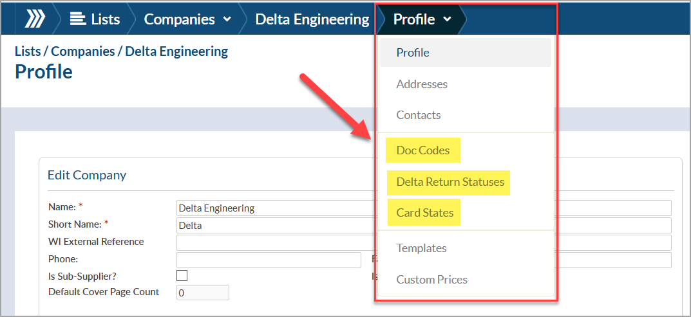This screenshot has width=691, height=317.
Task: Click the triple-chevron home logo icon
Action: (35, 19)
